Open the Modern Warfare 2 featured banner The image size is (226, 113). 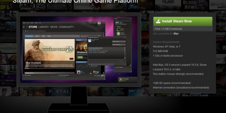pos(50,53)
